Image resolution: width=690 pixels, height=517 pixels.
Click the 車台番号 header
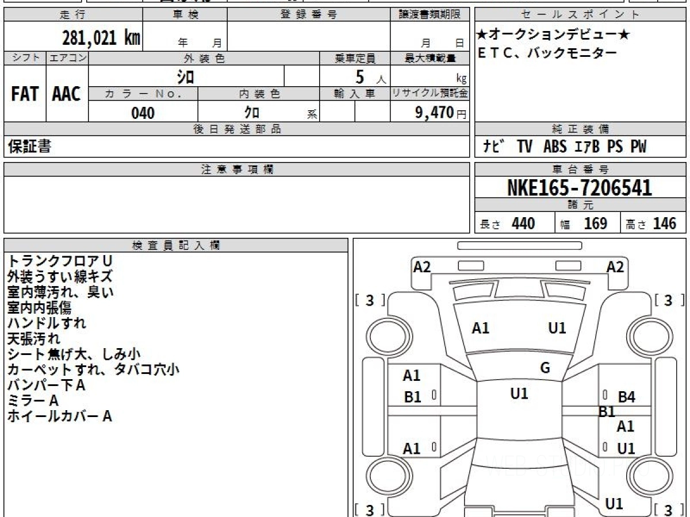pos(581,169)
